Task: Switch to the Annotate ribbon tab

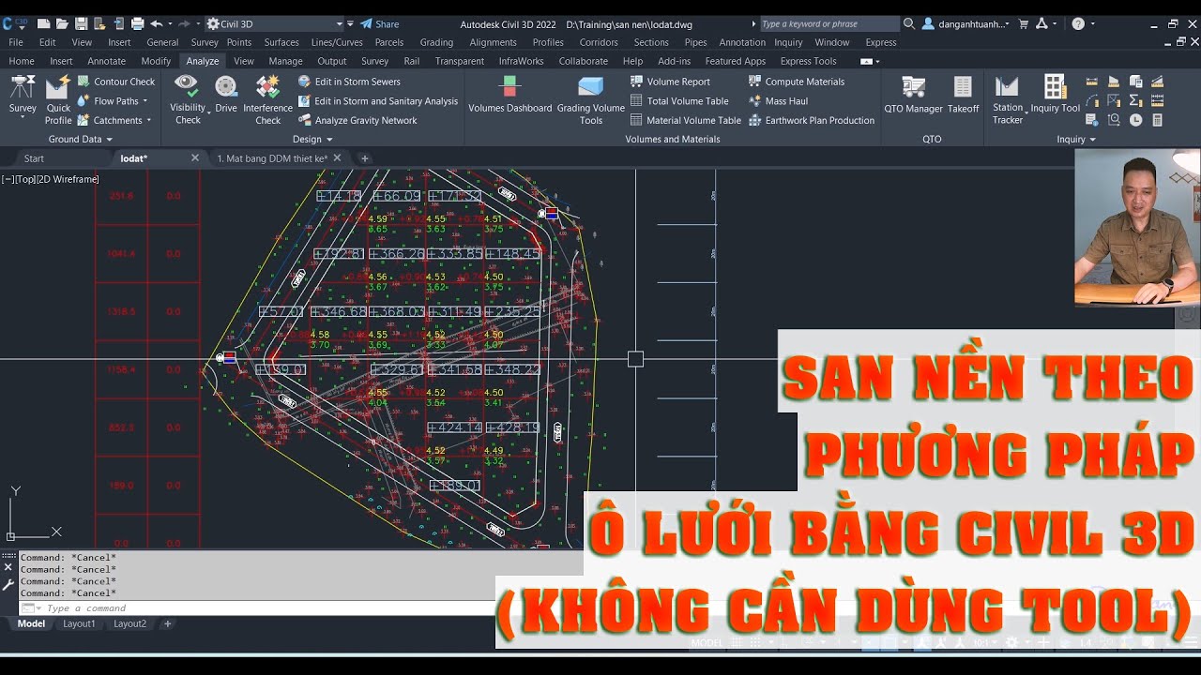Action: pyautogui.click(x=106, y=61)
